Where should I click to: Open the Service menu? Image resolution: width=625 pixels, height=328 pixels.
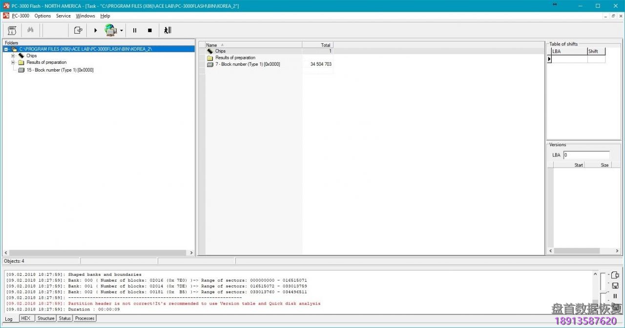pyautogui.click(x=63, y=16)
